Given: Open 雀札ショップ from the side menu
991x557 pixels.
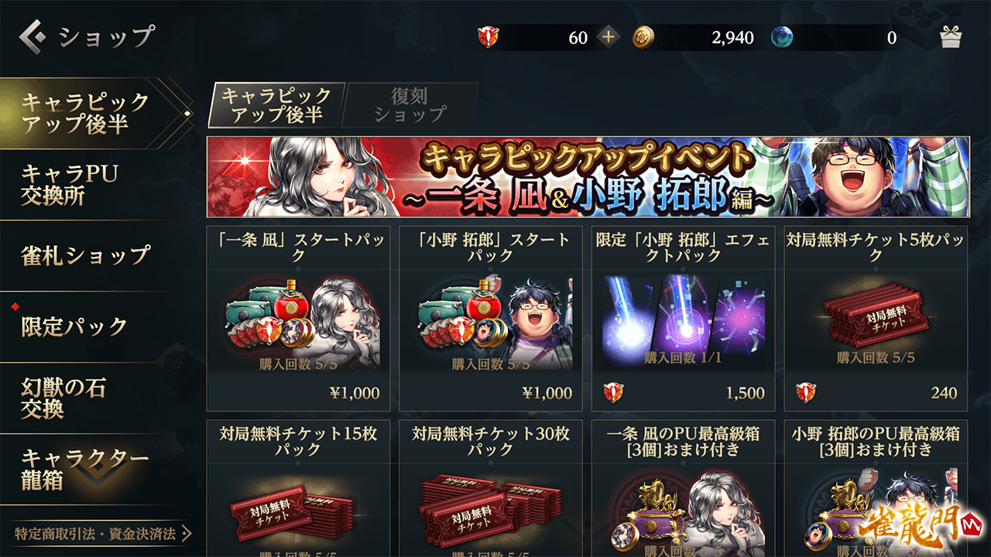Looking at the screenshot, I should [x=85, y=255].
